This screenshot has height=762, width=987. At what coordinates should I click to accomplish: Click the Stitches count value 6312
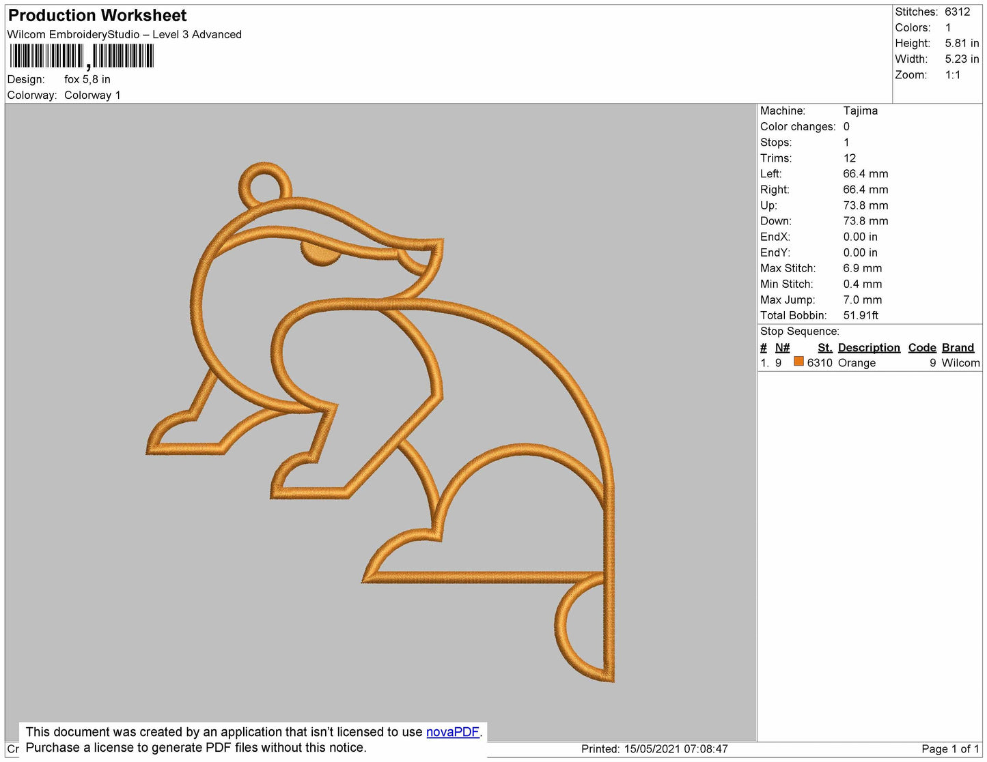point(957,12)
